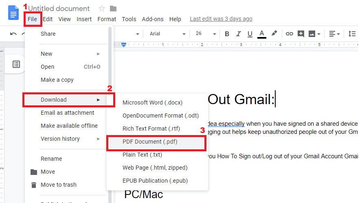Screen dimensions: 362x203
Task: Open the View menu
Action: click(64, 19)
